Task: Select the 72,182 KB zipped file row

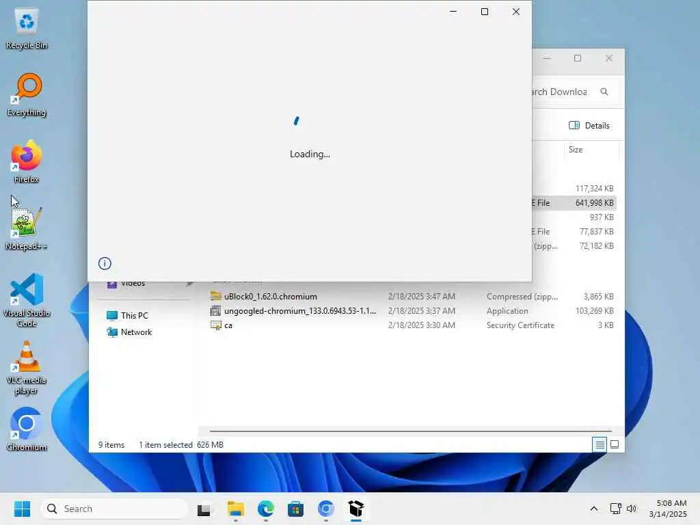Action: click(574, 246)
